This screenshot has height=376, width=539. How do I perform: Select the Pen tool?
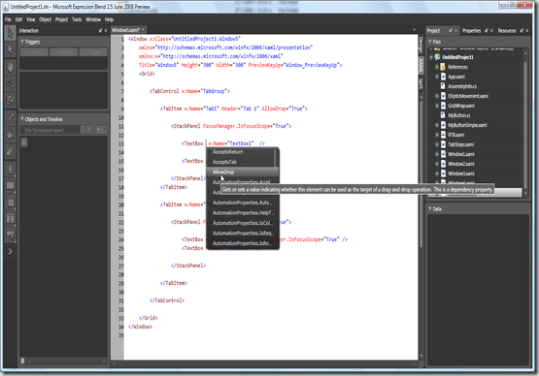pos(10,170)
